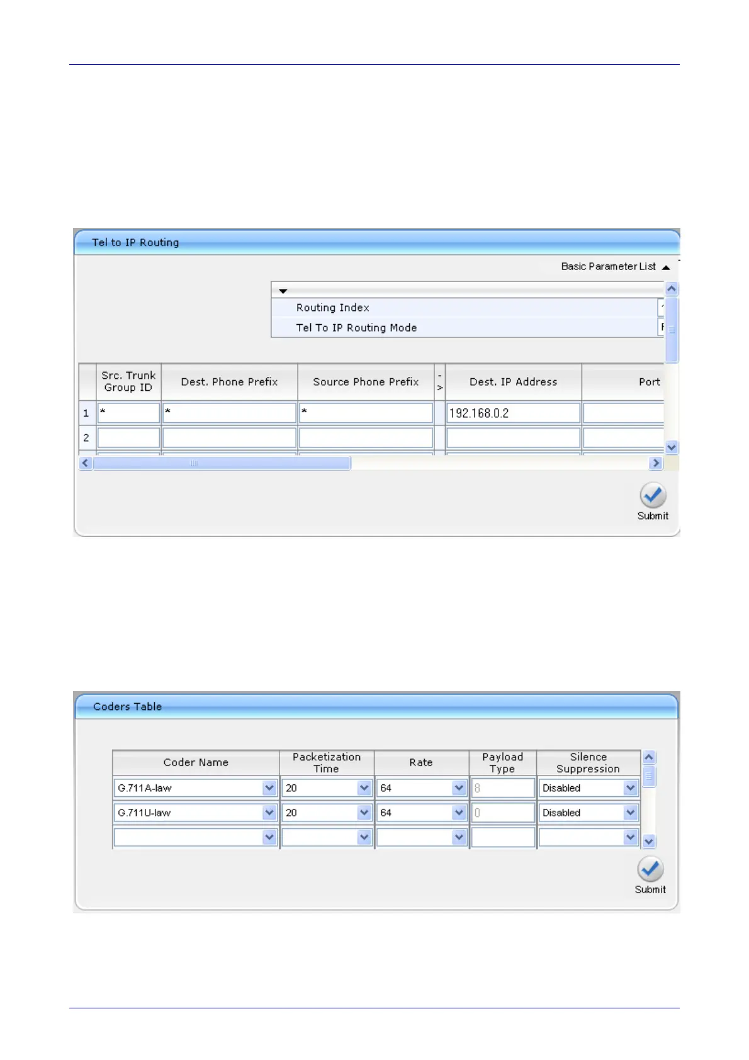Click Submit checkmark in Tel to IP Routing
749x1060 pixels.
pyautogui.click(x=653, y=496)
